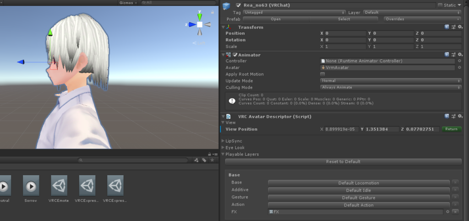Click the Default Gesture layer button
Viewport: 469px width, 221px height.
tap(359, 198)
